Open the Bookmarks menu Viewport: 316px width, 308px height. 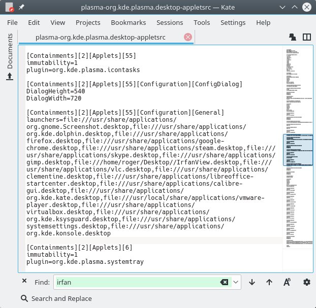click(128, 22)
